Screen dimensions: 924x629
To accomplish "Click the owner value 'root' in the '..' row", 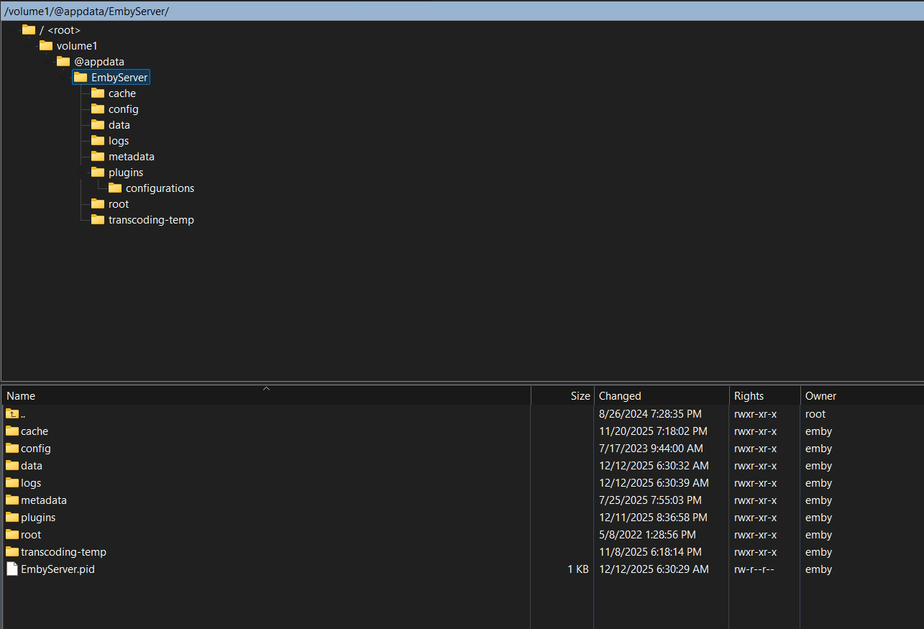I will point(815,414).
